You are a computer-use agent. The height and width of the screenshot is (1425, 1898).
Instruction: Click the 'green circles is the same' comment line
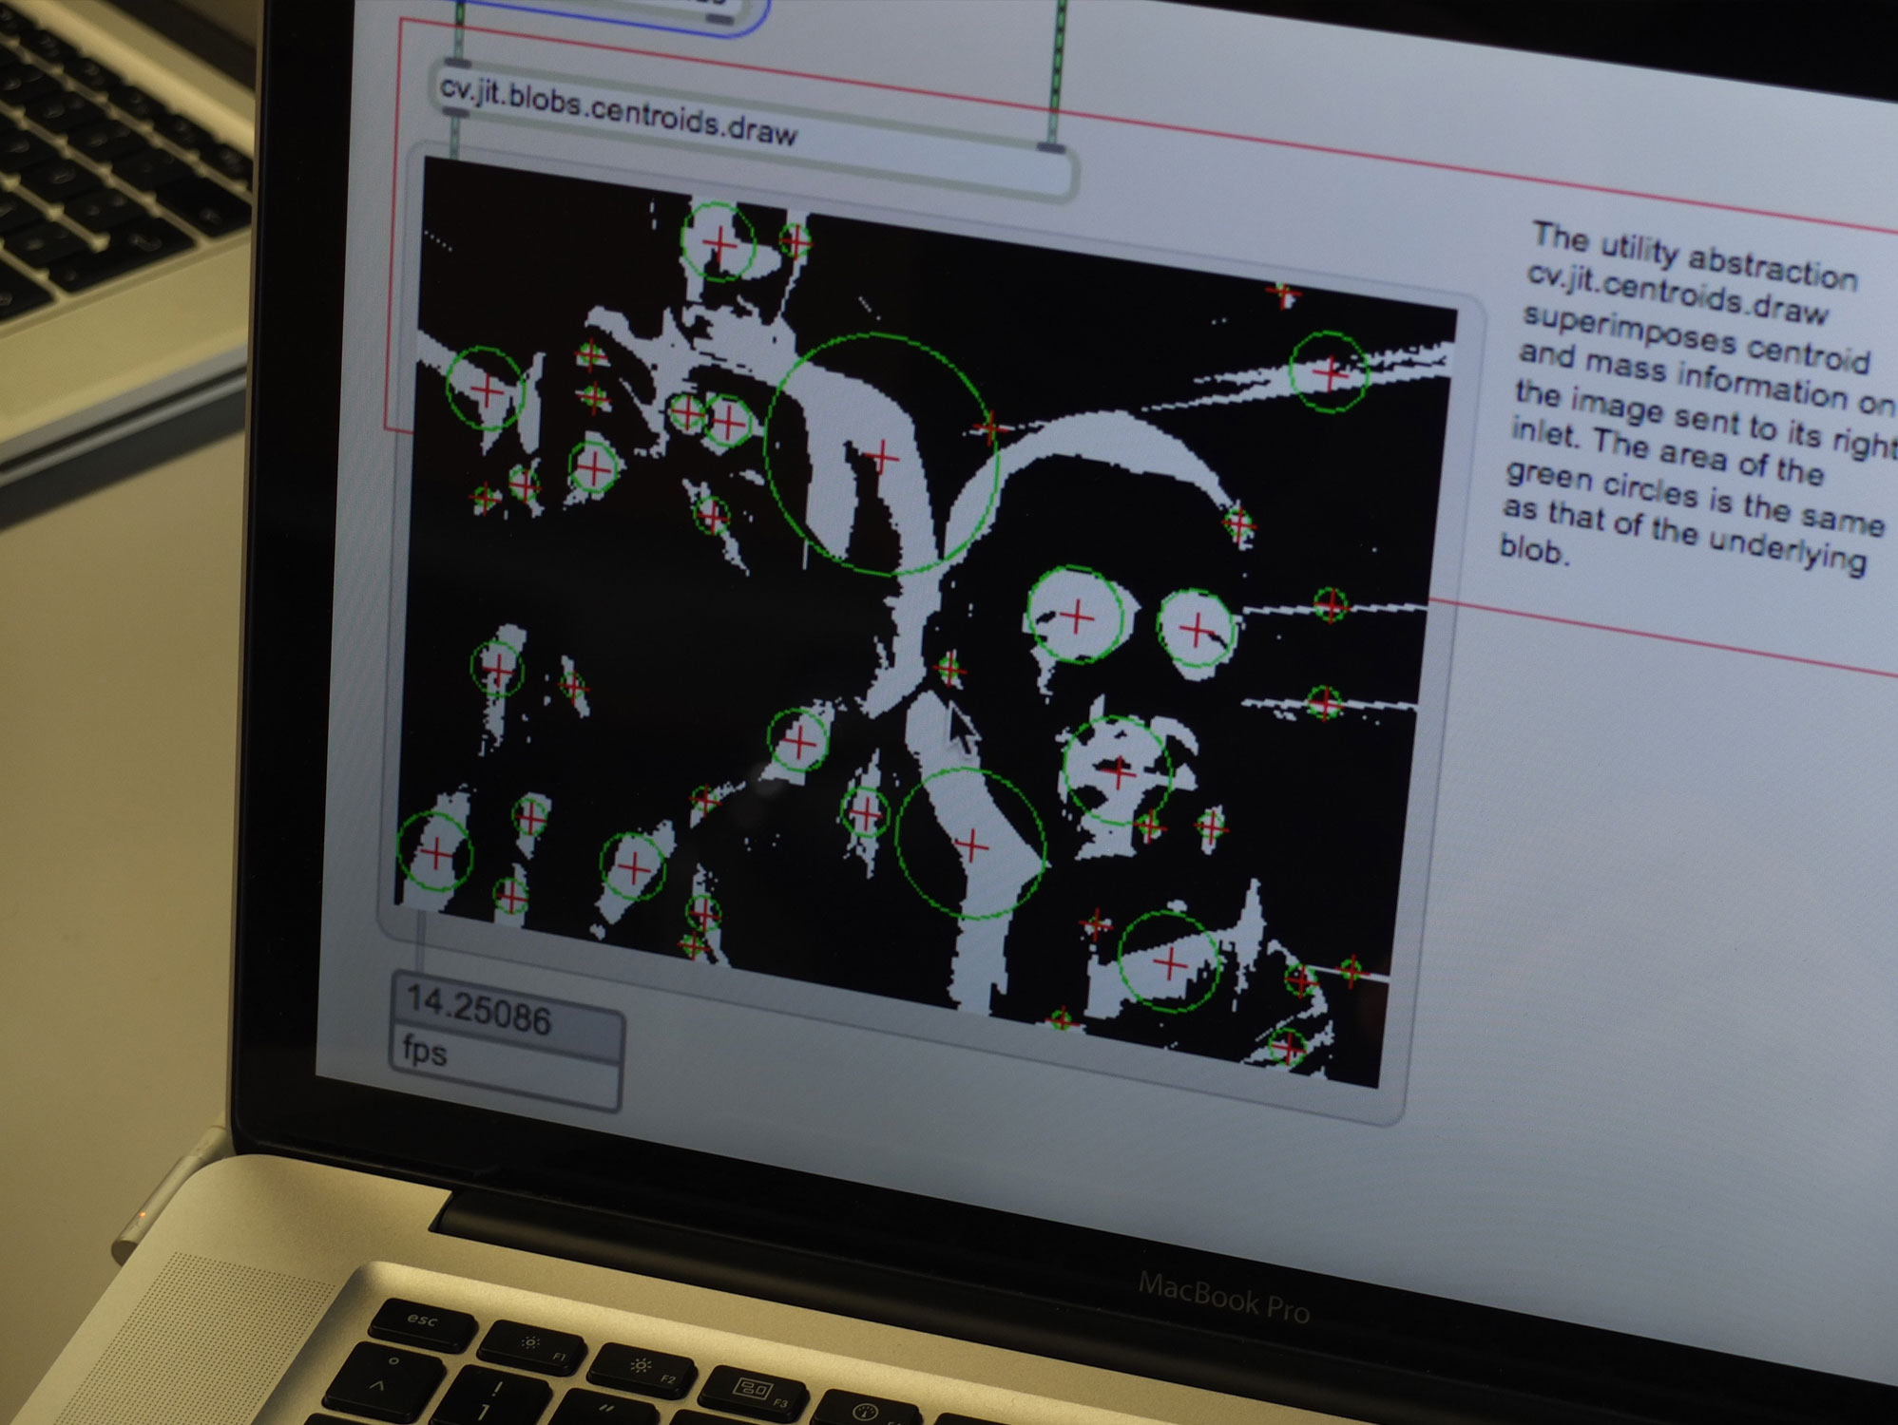click(x=1695, y=499)
